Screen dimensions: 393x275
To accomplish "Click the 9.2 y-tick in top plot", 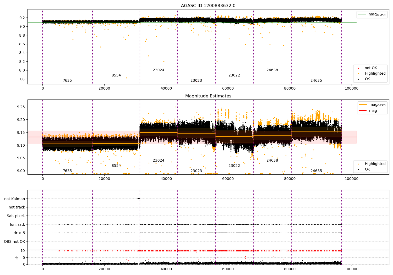I will coord(22,18).
